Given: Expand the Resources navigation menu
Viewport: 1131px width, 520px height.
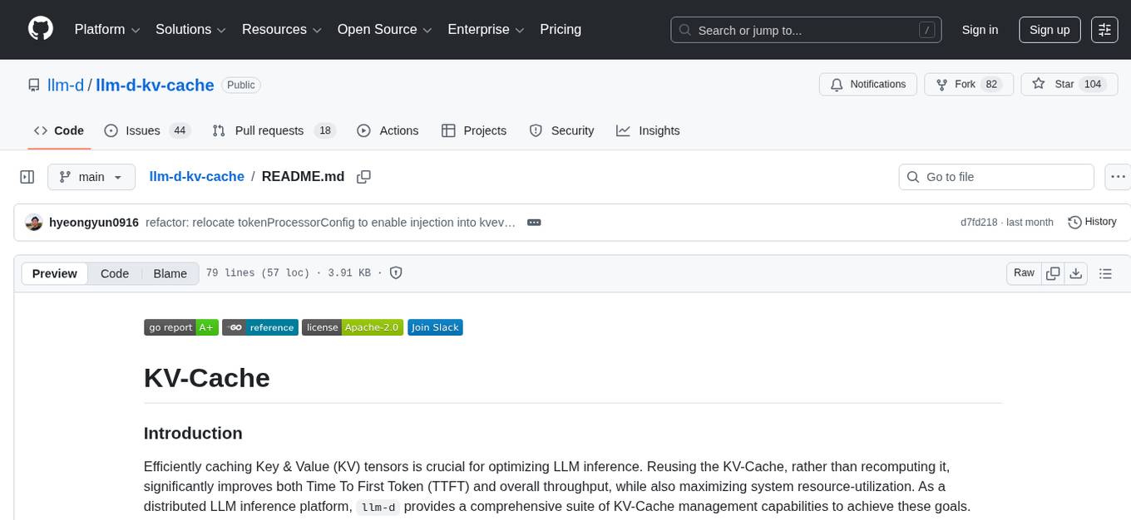Looking at the screenshot, I should pos(281,29).
